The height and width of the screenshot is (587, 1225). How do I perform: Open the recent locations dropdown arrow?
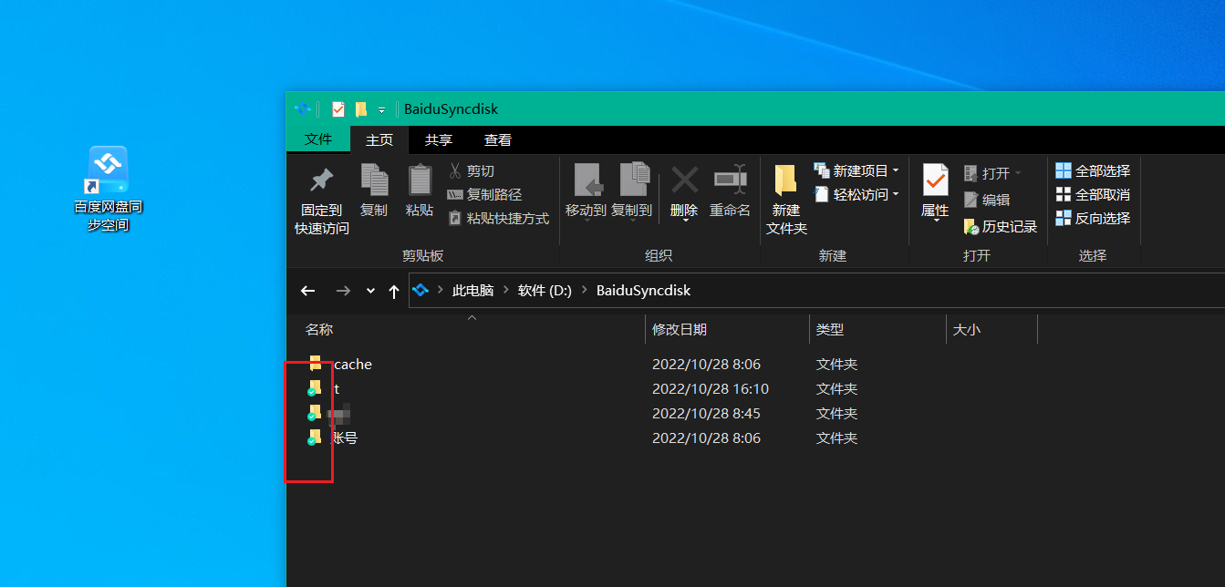tap(370, 291)
